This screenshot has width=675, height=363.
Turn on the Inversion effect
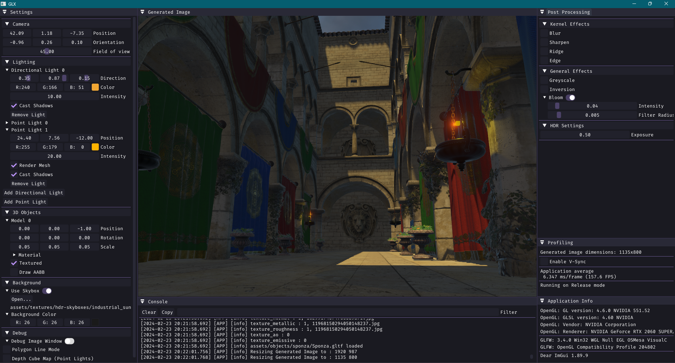click(544, 89)
